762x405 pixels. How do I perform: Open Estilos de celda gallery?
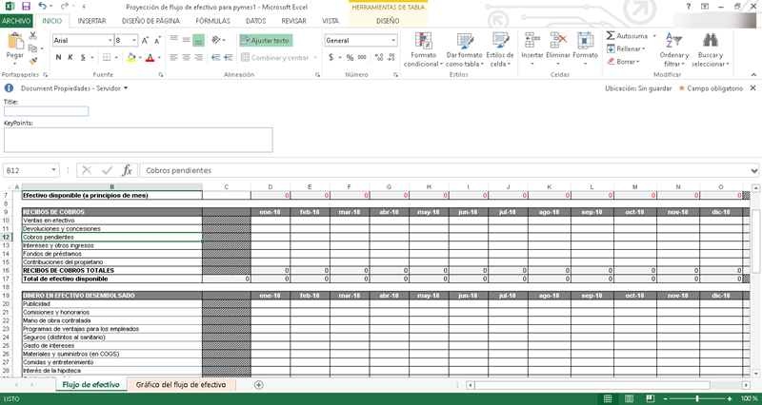pos(499,49)
